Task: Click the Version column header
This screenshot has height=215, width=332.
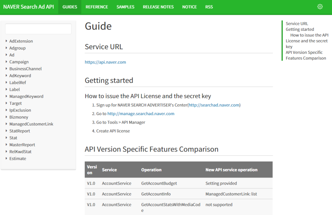Action: click(x=92, y=170)
